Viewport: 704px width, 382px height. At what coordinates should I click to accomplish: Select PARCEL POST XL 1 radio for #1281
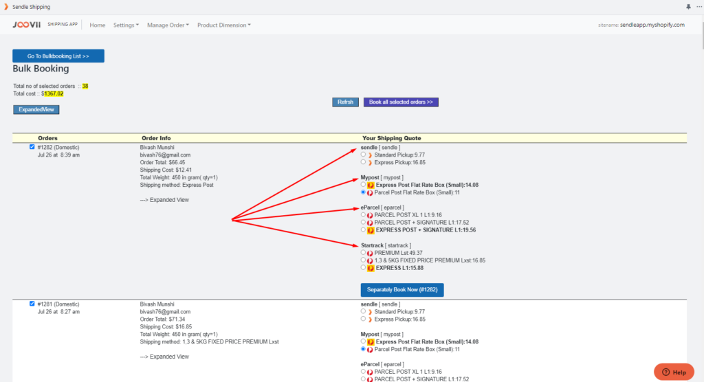[x=363, y=371]
